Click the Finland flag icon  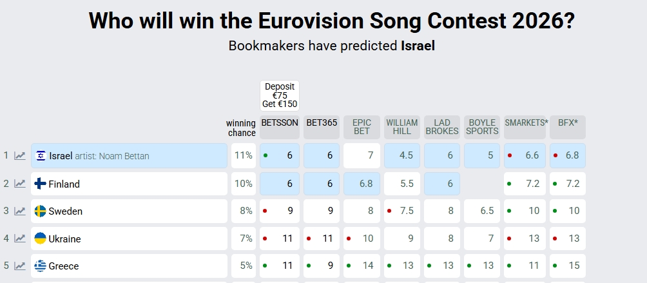[x=40, y=184]
